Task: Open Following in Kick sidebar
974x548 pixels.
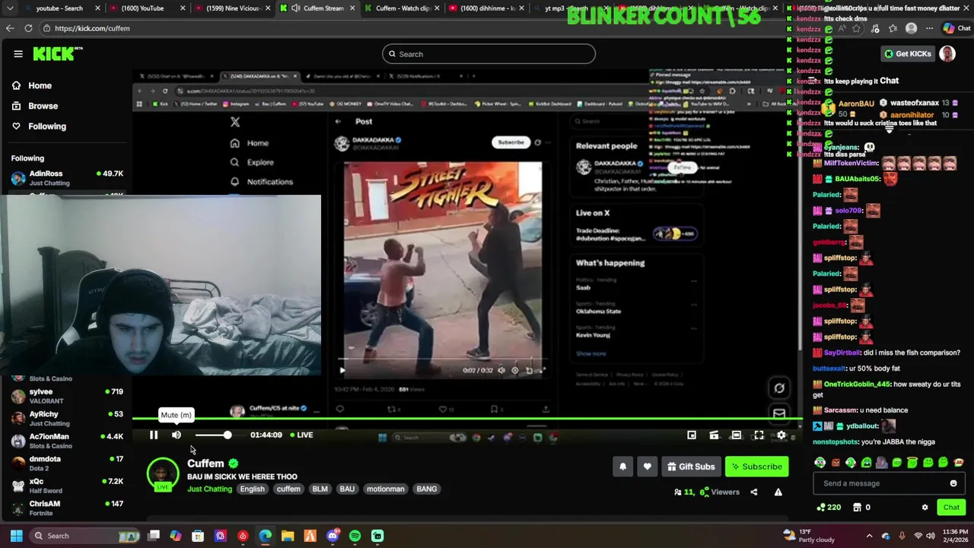Action: (x=39, y=126)
